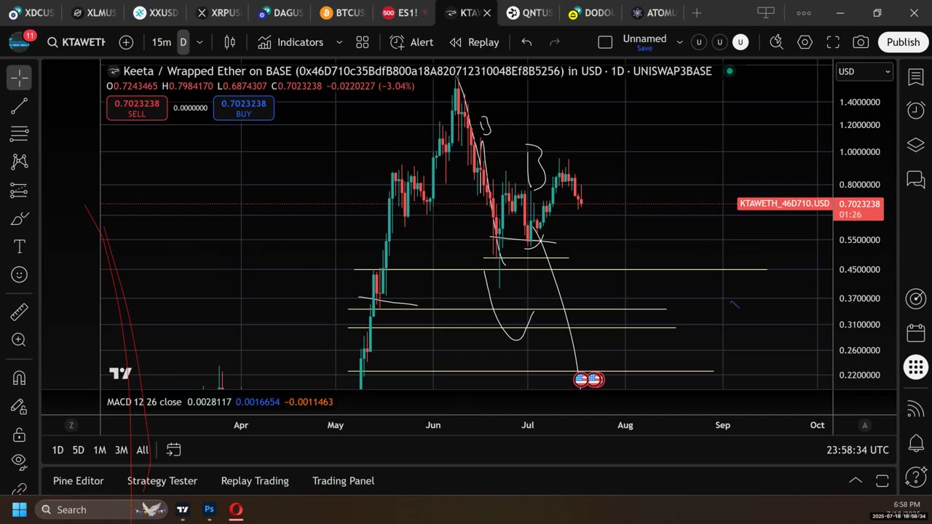The height and width of the screenshot is (524, 932).
Task: Expand the favorite indicators dropdown arrow
Action: pos(339,42)
